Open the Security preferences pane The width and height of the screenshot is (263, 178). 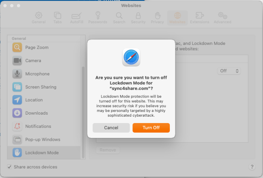click(x=138, y=18)
